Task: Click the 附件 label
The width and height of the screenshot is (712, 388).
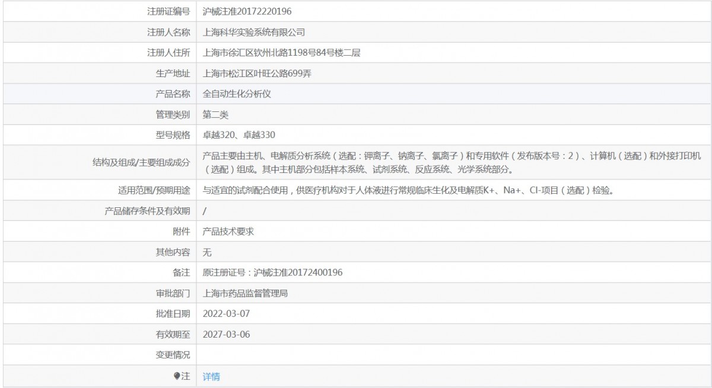Action: 182,232
